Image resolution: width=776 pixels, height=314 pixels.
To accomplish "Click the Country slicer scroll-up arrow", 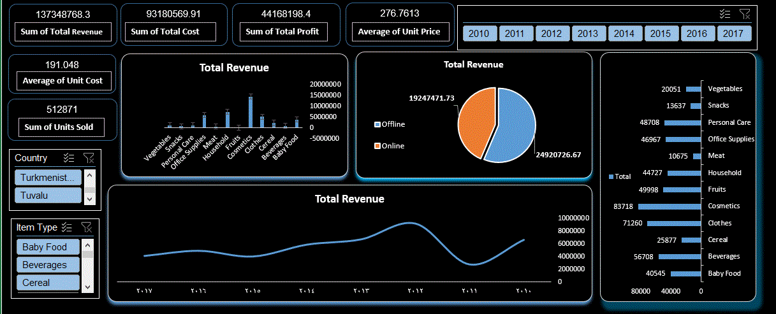I will point(90,174).
